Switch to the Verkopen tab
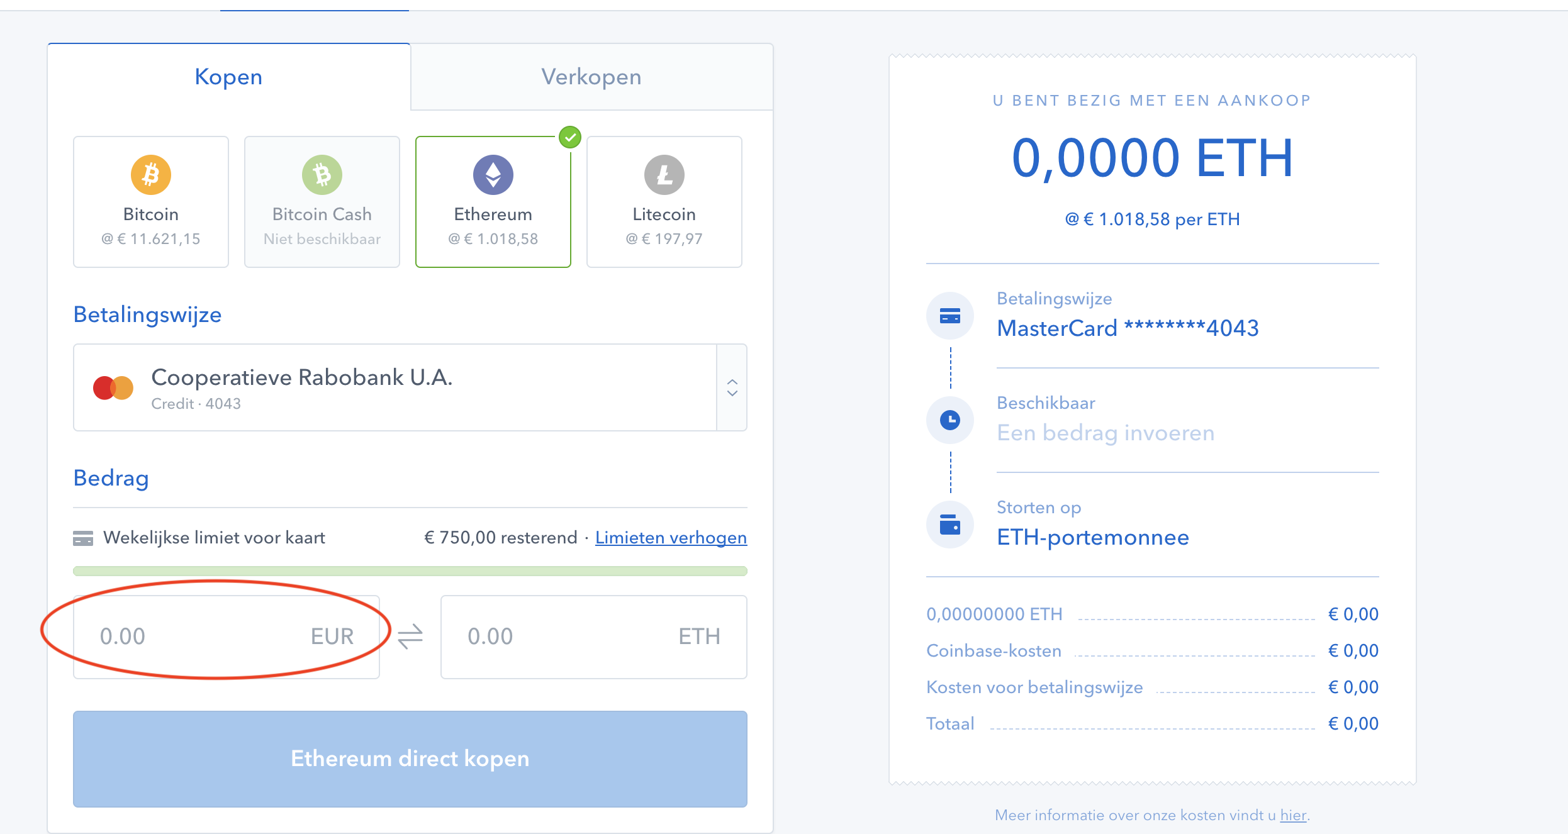The height and width of the screenshot is (834, 1568). coord(591,77)
